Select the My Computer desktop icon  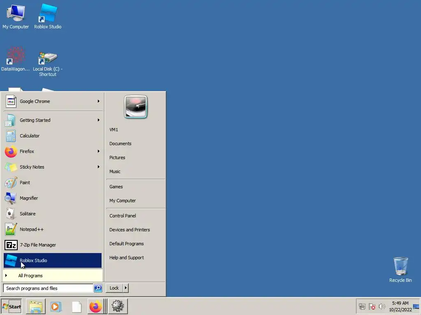tap(16, 16)
